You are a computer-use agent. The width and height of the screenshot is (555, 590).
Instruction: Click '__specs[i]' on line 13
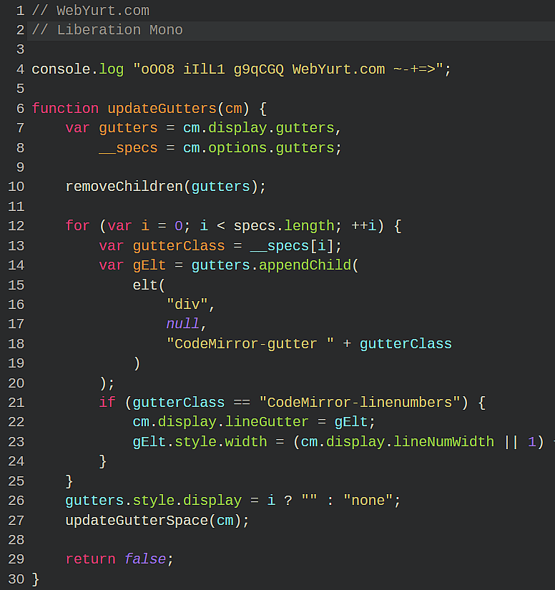pyautogui.click(x=292, y=246)
